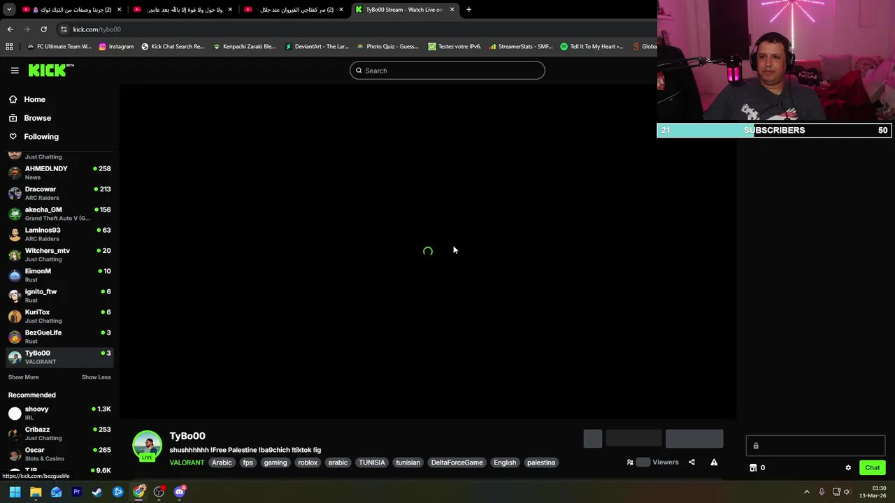Open the FC Ultimate Team bookmark
The image size is (895, 503).
pos(59,47)
